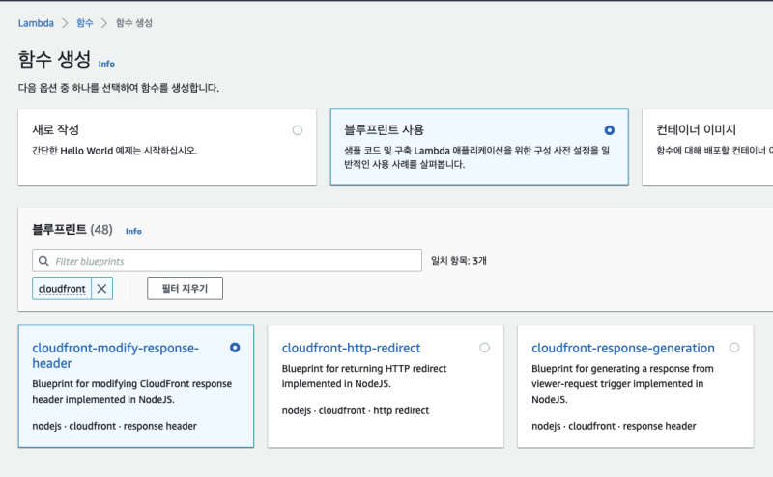Open the Info link beside 블루프린트 (48)
This screenshot has width=773, height=477.
[x=133, y=232]
